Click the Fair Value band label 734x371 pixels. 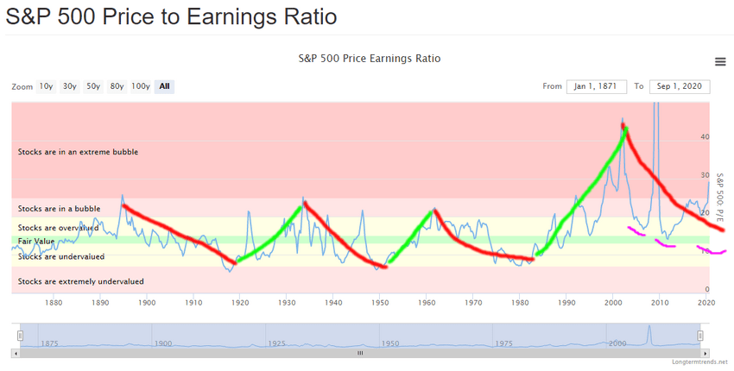[x=36, y=242]
